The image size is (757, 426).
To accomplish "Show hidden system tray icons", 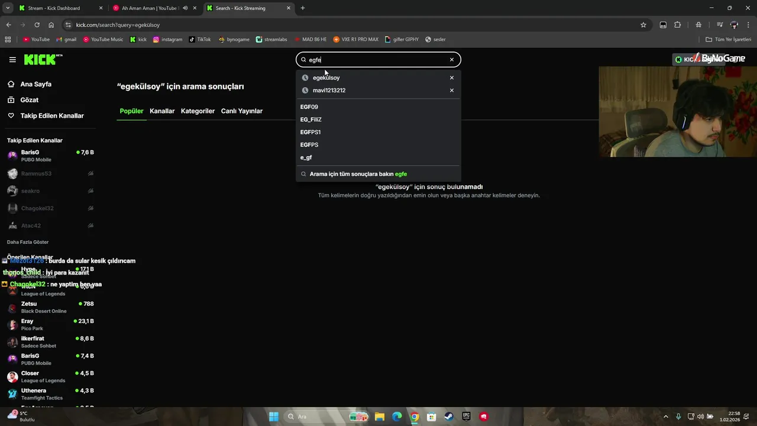I will point(665,417).
